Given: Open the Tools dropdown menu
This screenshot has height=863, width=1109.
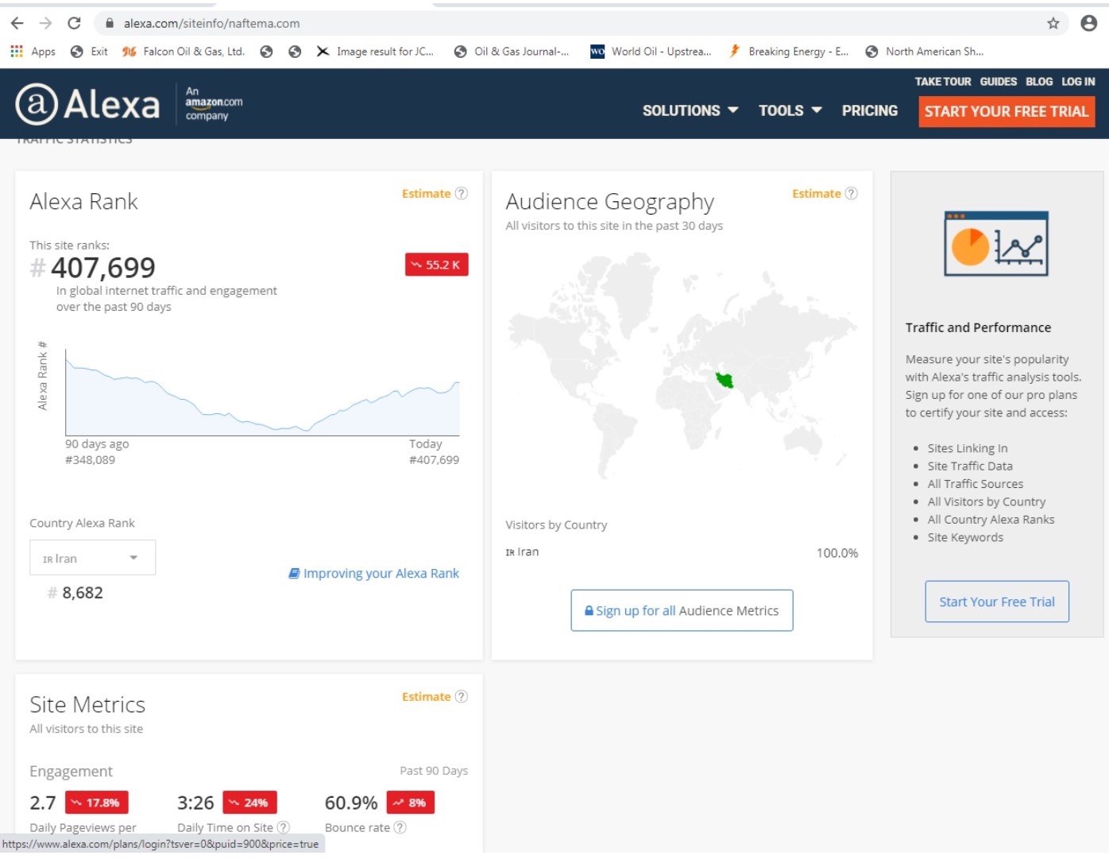Looking at the screenshot, I should click(789, 110).
